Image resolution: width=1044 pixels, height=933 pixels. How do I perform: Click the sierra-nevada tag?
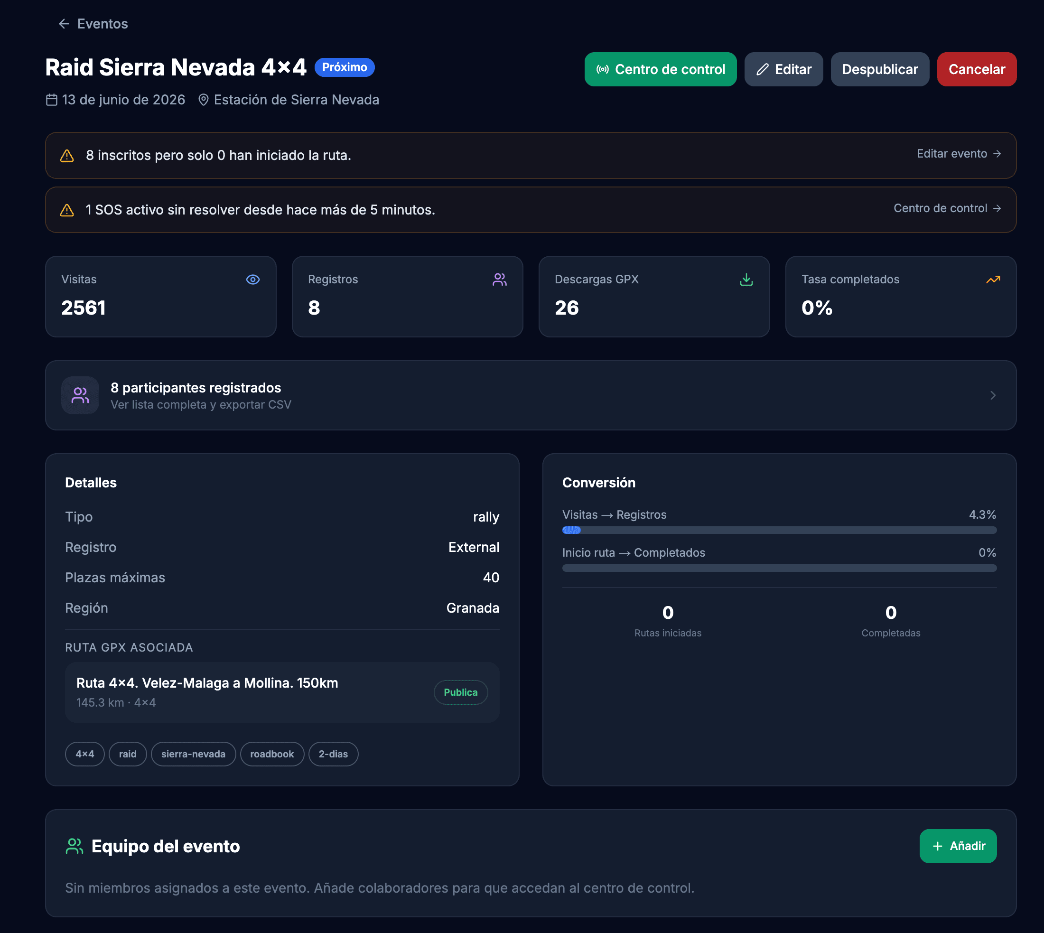pos(193,754)
